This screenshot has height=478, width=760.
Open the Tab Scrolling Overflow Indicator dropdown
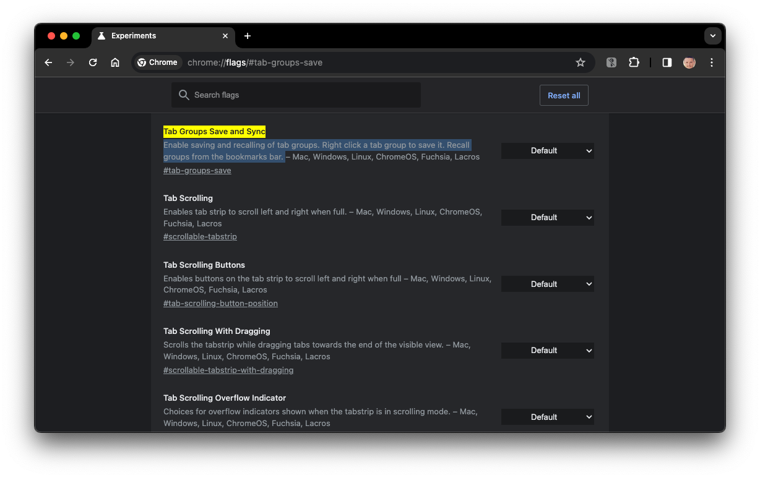(x=548, y=417)
